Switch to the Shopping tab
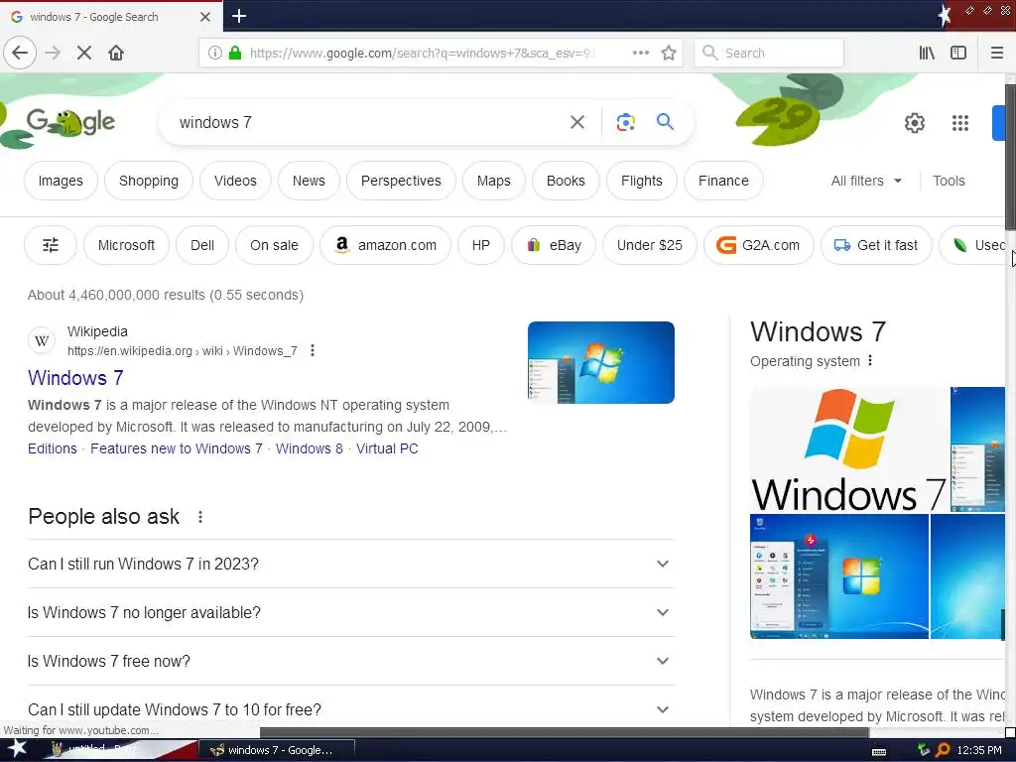1016x762 pixels. pyautogui.click(x=149, y=181)
